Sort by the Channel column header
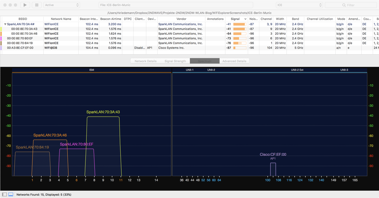Screen dimensions: 379x198 click(x=266, y=19)
